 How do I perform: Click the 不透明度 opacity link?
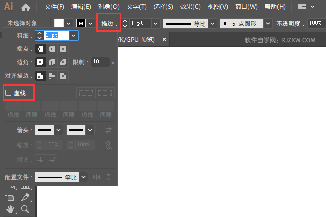pyautogui.click(x=290, y=24)
